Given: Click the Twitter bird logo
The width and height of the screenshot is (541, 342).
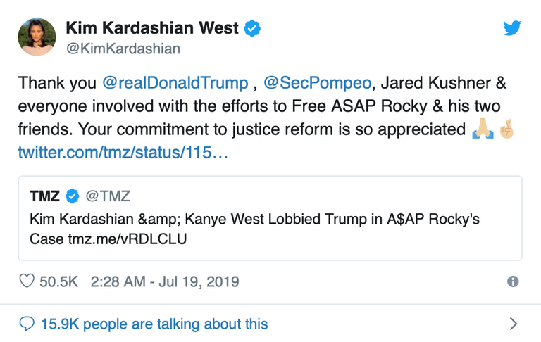Looking at the screenshot, I should 512,29.
